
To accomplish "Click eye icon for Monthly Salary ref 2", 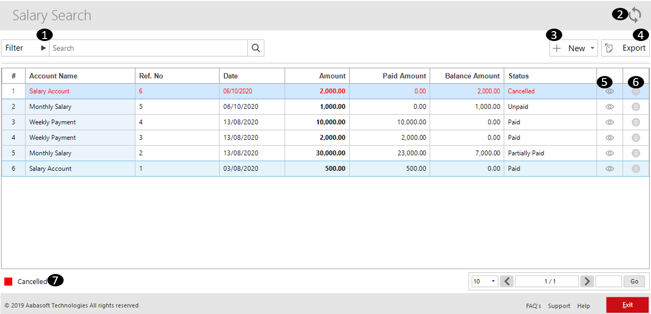I will point(610,153).
